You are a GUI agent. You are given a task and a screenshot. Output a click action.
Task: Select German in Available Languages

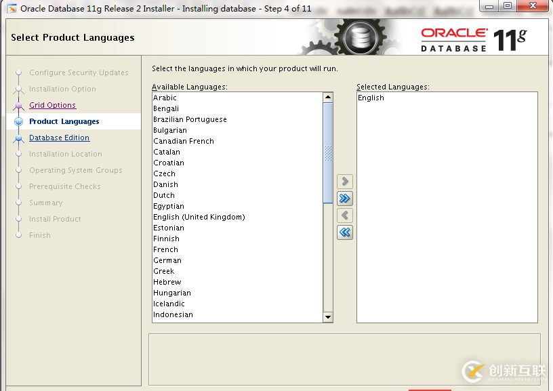pos(237,260)
